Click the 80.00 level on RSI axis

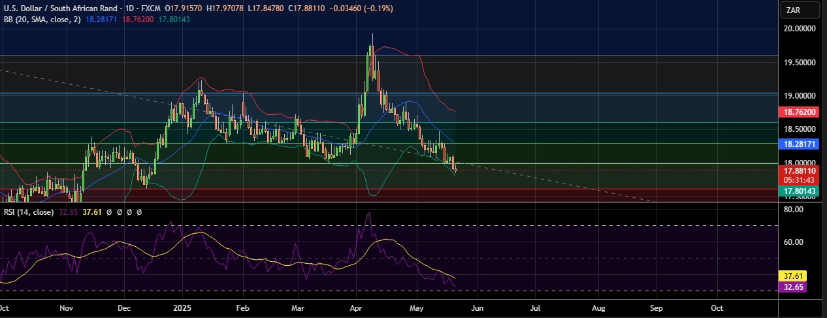(x=793, y=210)
